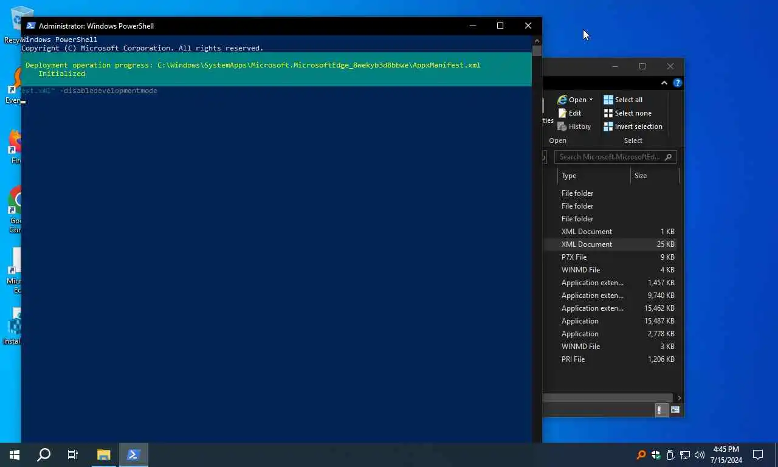
Task: Close the File Explorer window
Action: tap(670, 66)
